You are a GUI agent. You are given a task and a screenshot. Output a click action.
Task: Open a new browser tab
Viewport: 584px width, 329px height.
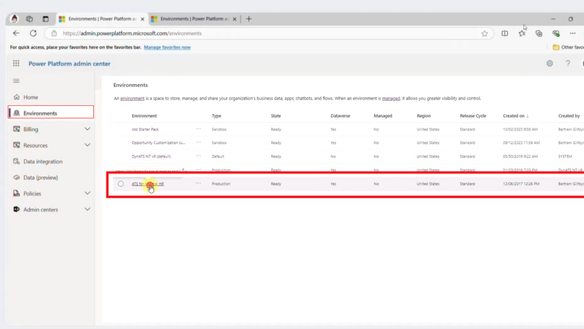[249, 19]
